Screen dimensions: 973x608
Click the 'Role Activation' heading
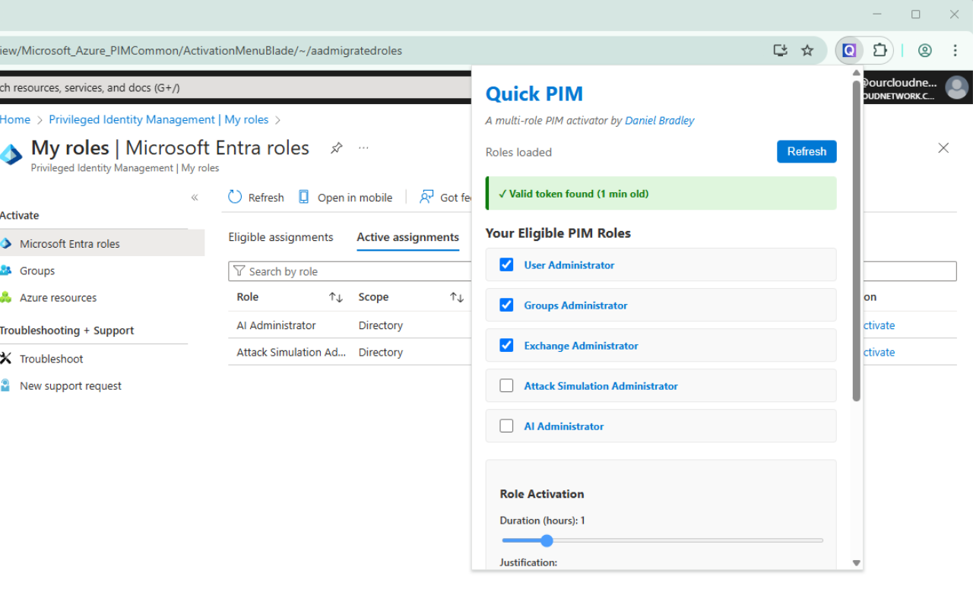[x=542, y=494]
